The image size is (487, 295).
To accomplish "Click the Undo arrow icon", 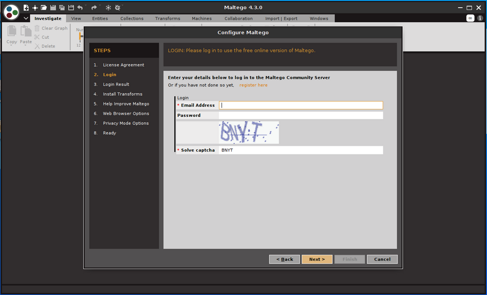I will click(x=80, y=8).
